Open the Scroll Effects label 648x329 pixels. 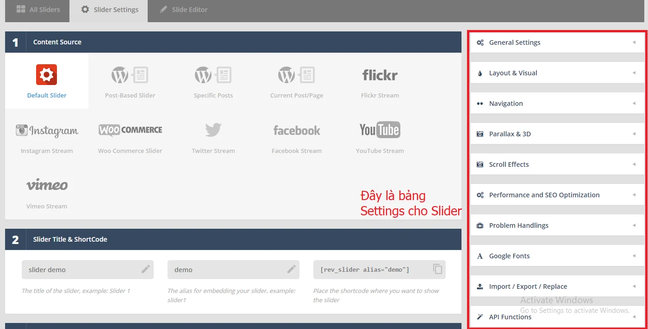[x=509, y=164]
